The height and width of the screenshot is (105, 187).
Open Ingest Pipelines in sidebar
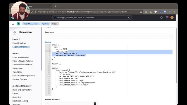coord(19,43)
